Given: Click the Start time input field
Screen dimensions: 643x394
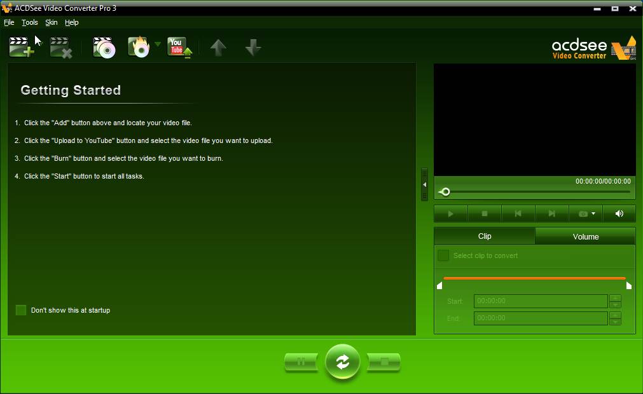Looking at the screenshot, I should click(x=541, y=301).
